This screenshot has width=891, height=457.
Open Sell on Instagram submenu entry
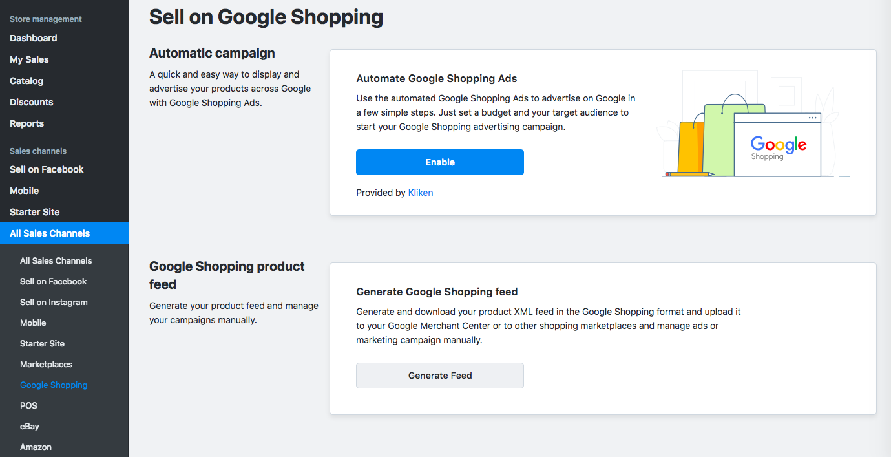coord(54,302)
